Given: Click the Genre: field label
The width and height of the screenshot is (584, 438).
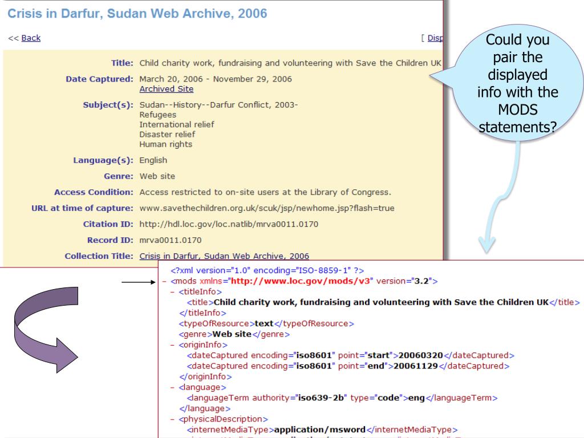Looking at the screenshot, I should [119, 176].
